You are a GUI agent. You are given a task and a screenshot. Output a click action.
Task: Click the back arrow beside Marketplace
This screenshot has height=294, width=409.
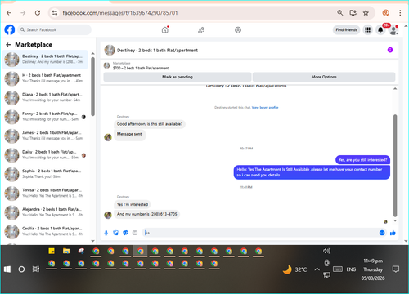[x=8, y=45]
